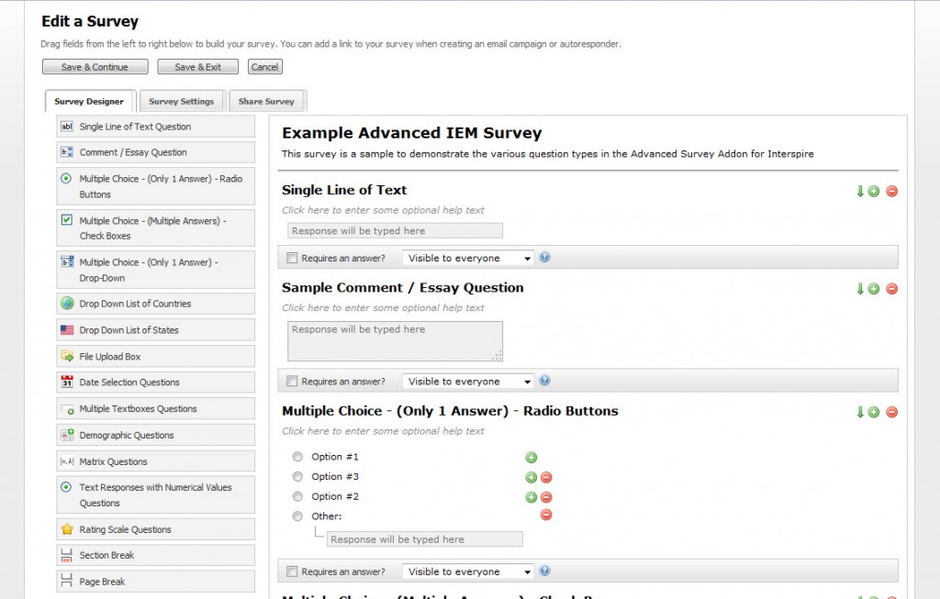This screenshot has height=599, width=940.
Task: Remove the Option #3 choice
Action: coord(546,477)
